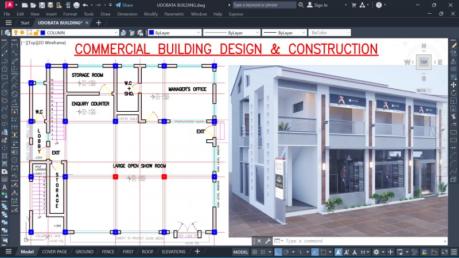Viewport: 459px width, 258px height.
Task: Toggle 2D Object Snap in status bar
Action: click(323, 252)
